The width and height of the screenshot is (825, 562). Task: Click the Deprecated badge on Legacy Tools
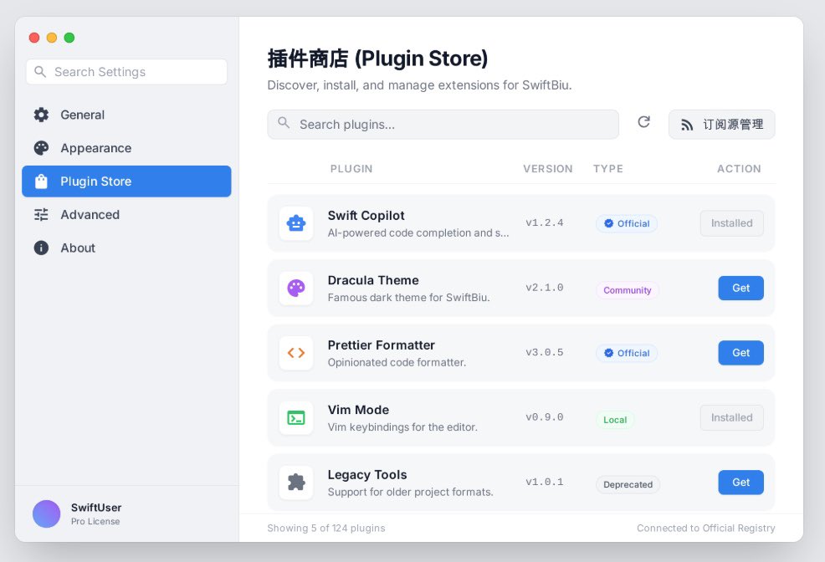click(x=628, y=485)
